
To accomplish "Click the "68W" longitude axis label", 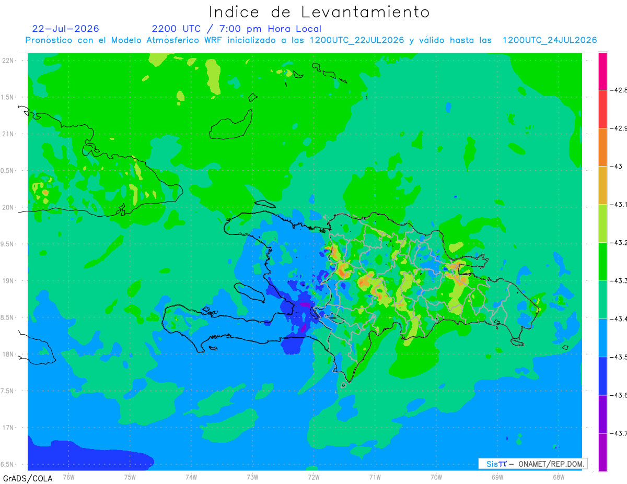I will tap(558, 477).
